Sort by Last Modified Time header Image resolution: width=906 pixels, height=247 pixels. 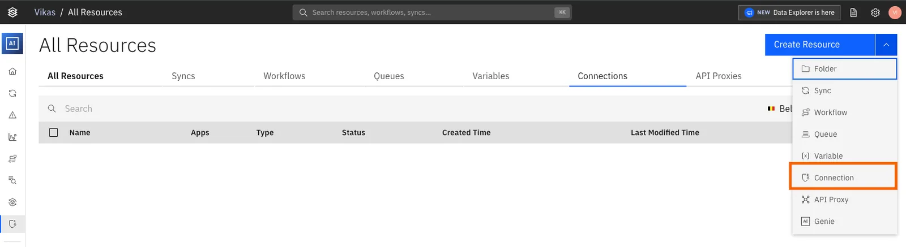[x=665, y=132]
